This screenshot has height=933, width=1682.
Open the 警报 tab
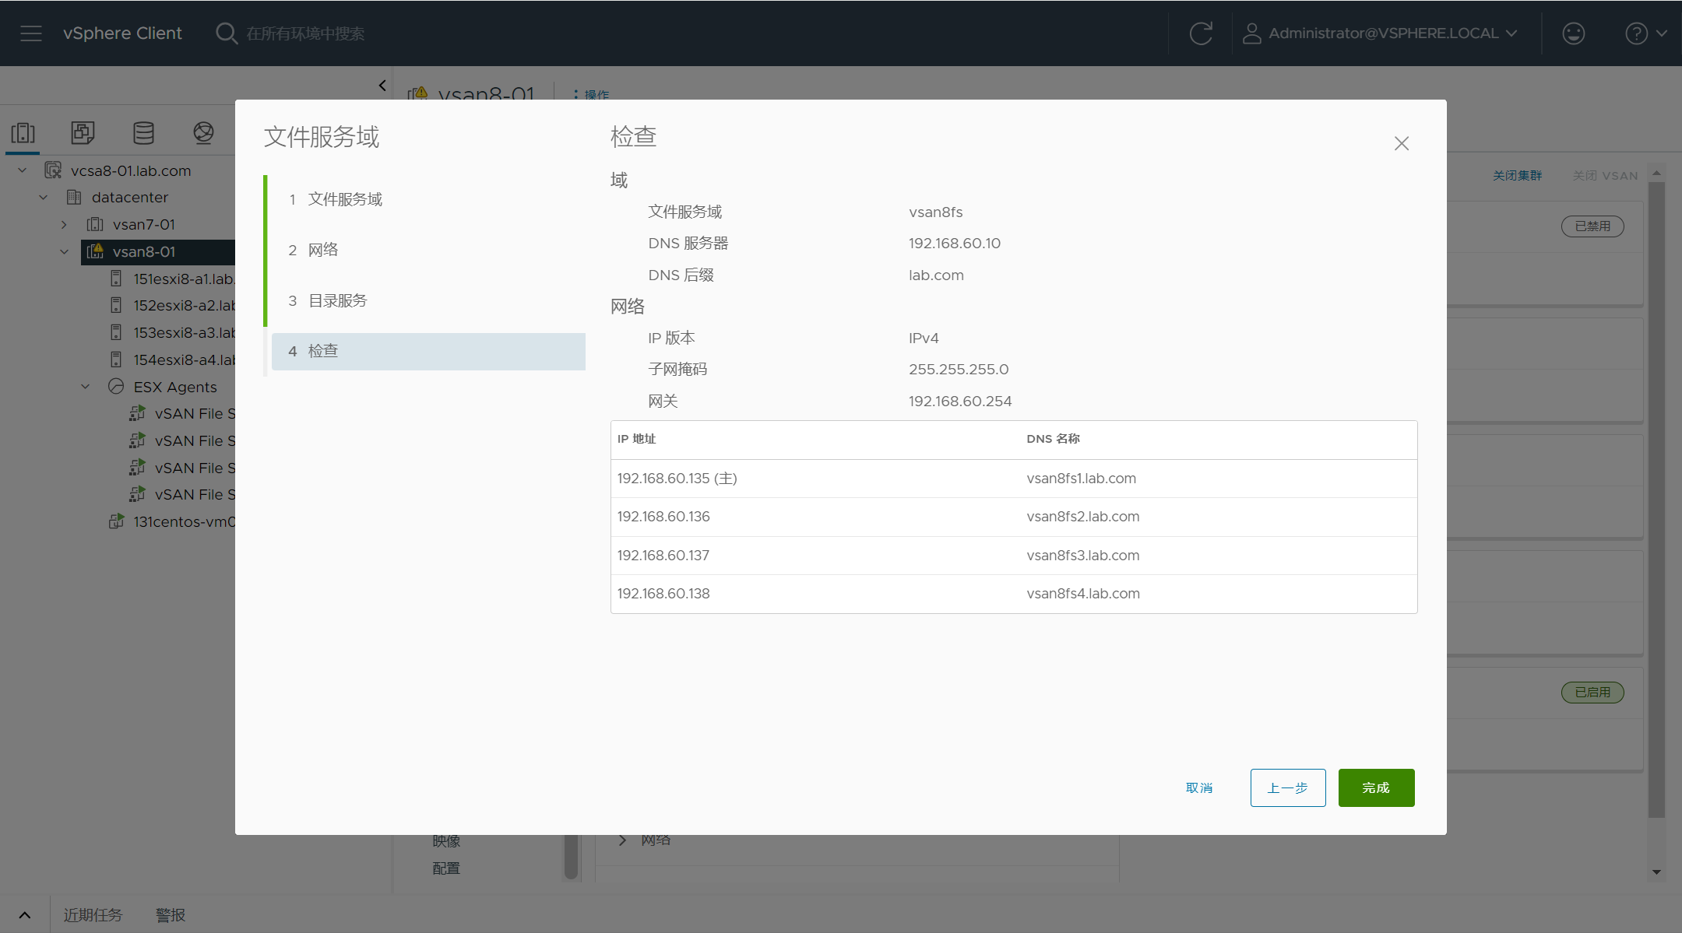click(171, 915)
